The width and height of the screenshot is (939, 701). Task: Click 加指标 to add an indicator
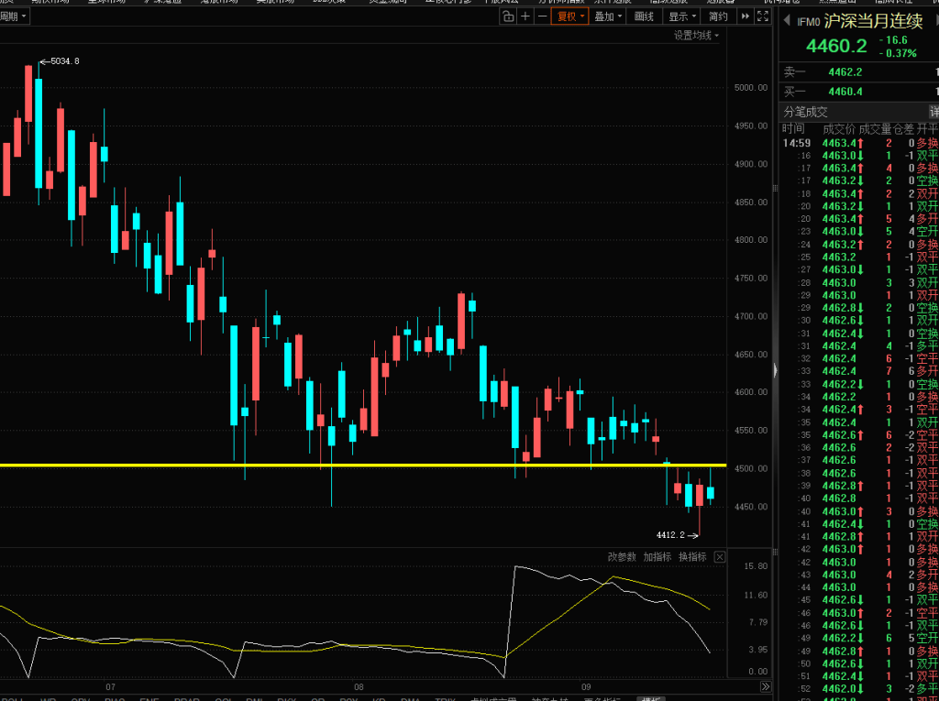click(x=657, y=557)
